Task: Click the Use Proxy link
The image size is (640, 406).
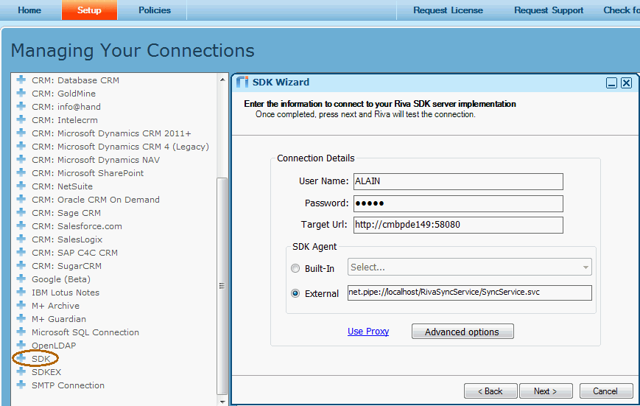Action: tap(368, 332)
